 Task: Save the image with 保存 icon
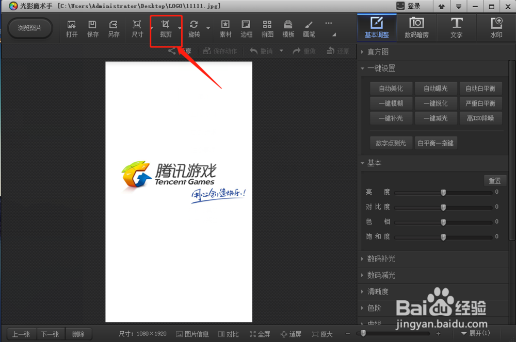(92, 29)
